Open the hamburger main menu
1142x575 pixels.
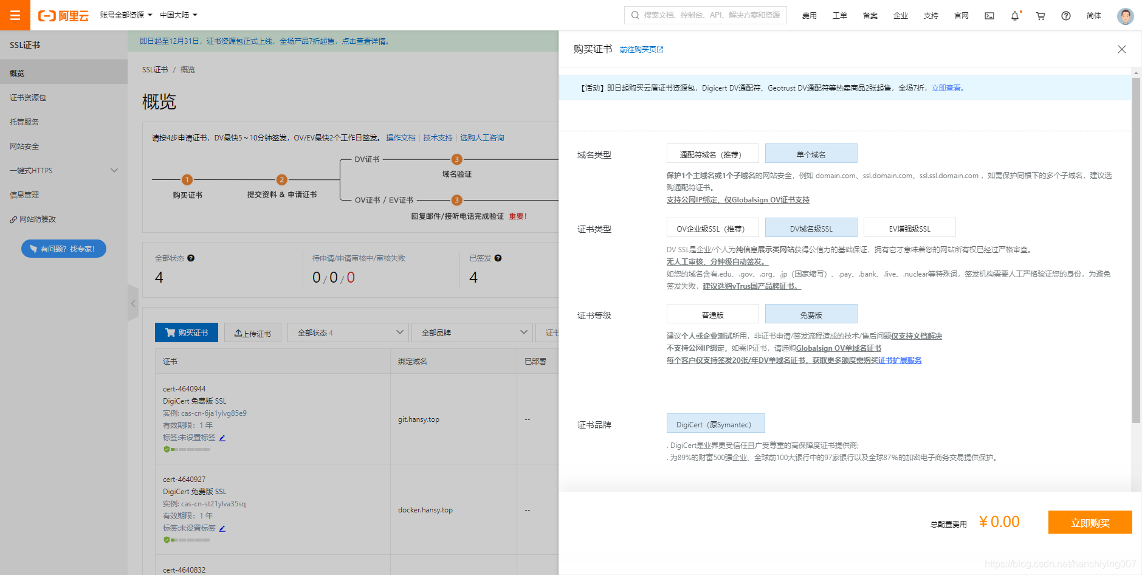pos(15,15)
